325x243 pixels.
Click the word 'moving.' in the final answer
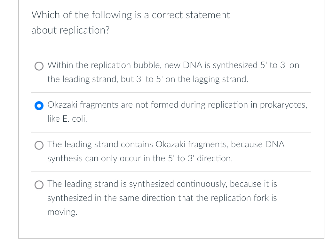(62, 212)
